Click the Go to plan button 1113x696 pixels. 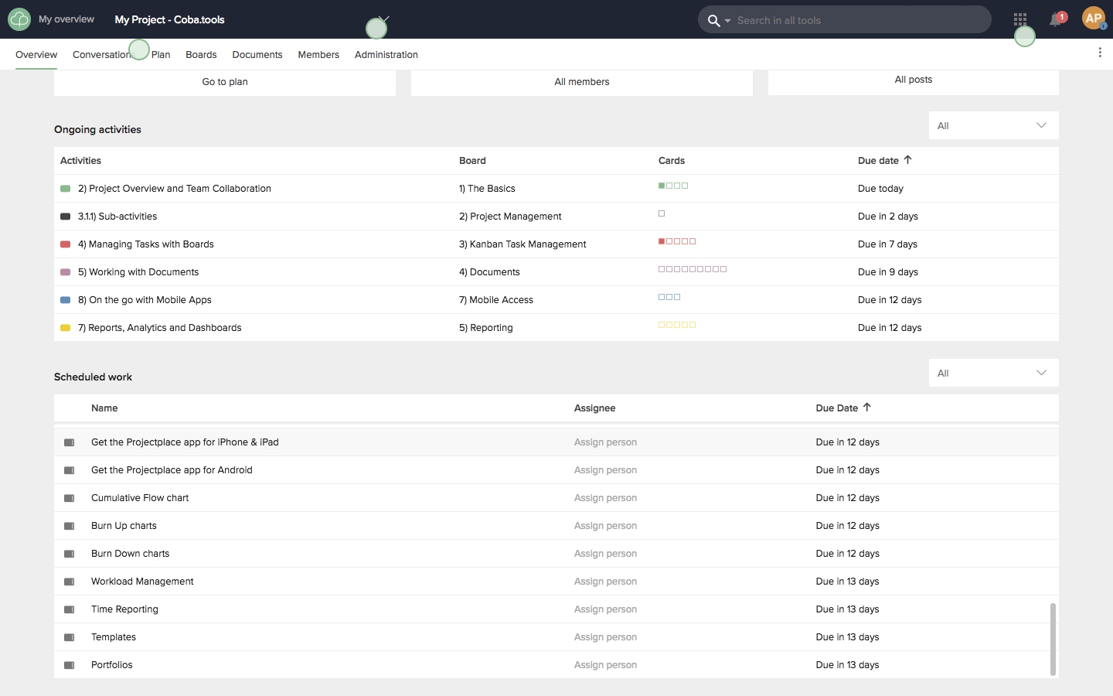coord(225,82)
